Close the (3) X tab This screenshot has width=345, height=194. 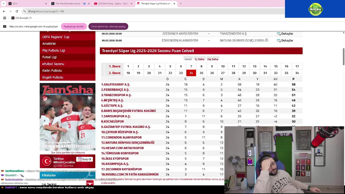coord(46,4)
